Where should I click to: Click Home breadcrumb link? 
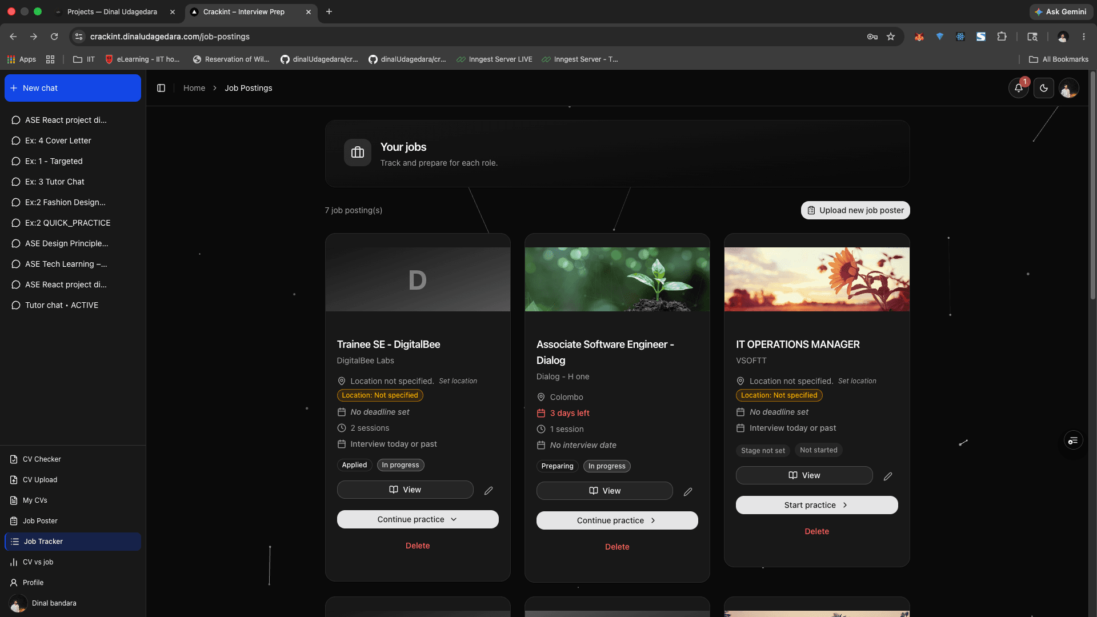click(x=194, y=88)
